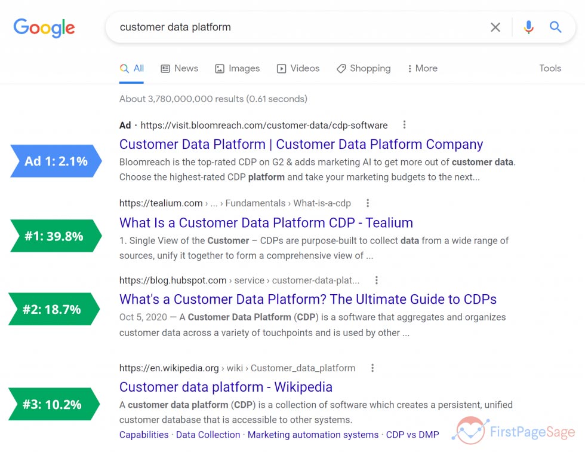Switch to the Shopping tab
This screenshot has height=452, width=585.
coord(364,68)
